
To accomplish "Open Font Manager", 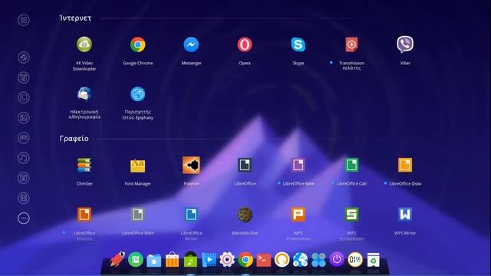I will click(138, 166).
